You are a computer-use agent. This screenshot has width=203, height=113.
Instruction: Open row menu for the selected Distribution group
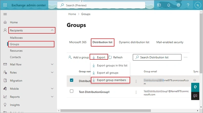click(x=136, y=81)
